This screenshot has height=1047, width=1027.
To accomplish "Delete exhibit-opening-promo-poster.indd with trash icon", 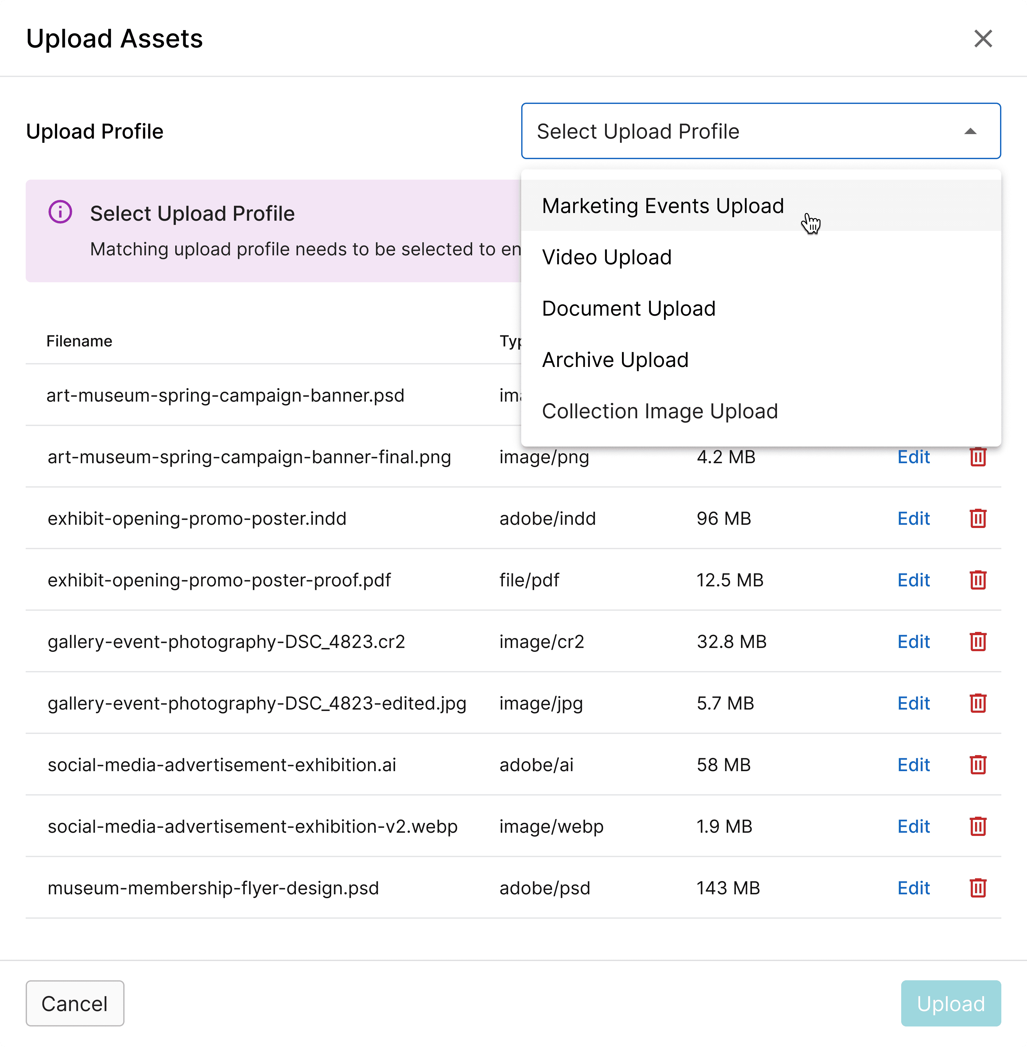I will [x=977, y=519].
